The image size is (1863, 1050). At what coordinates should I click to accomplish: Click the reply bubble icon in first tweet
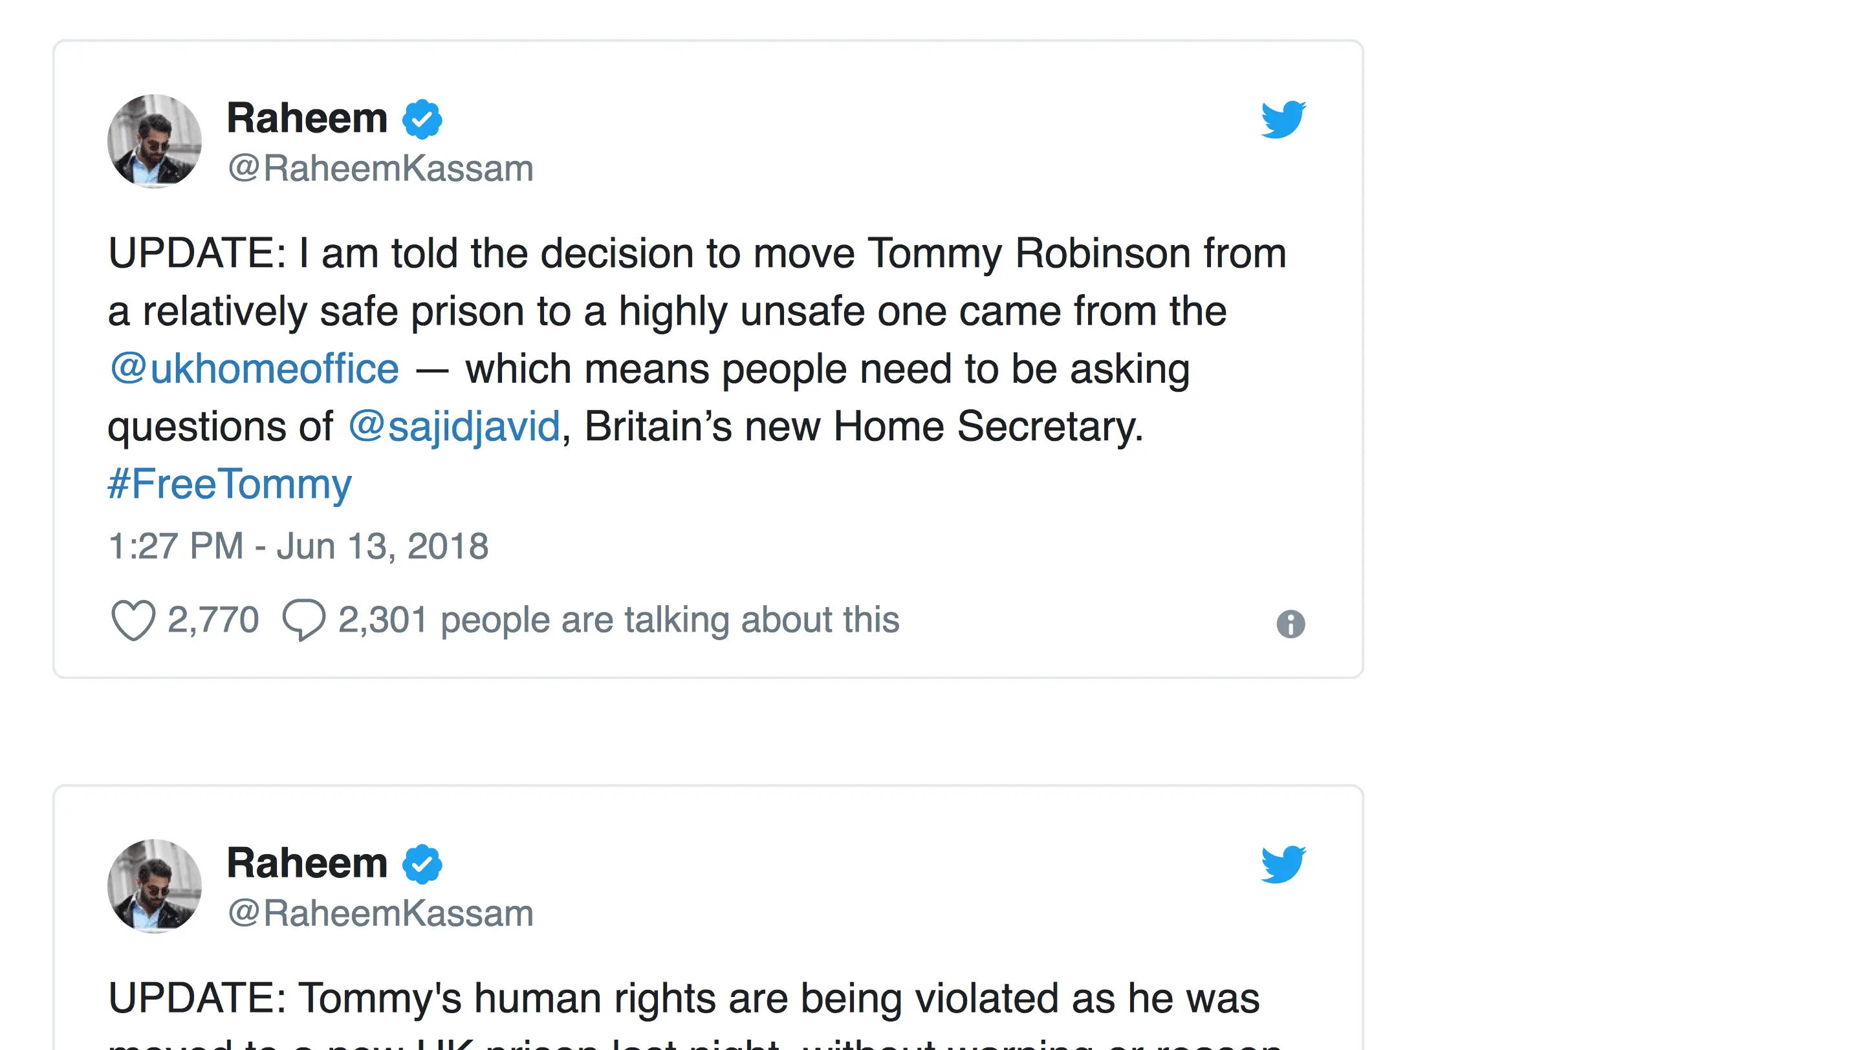304,620
